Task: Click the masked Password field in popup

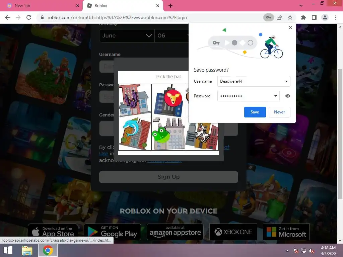Action: click(248, 96)
